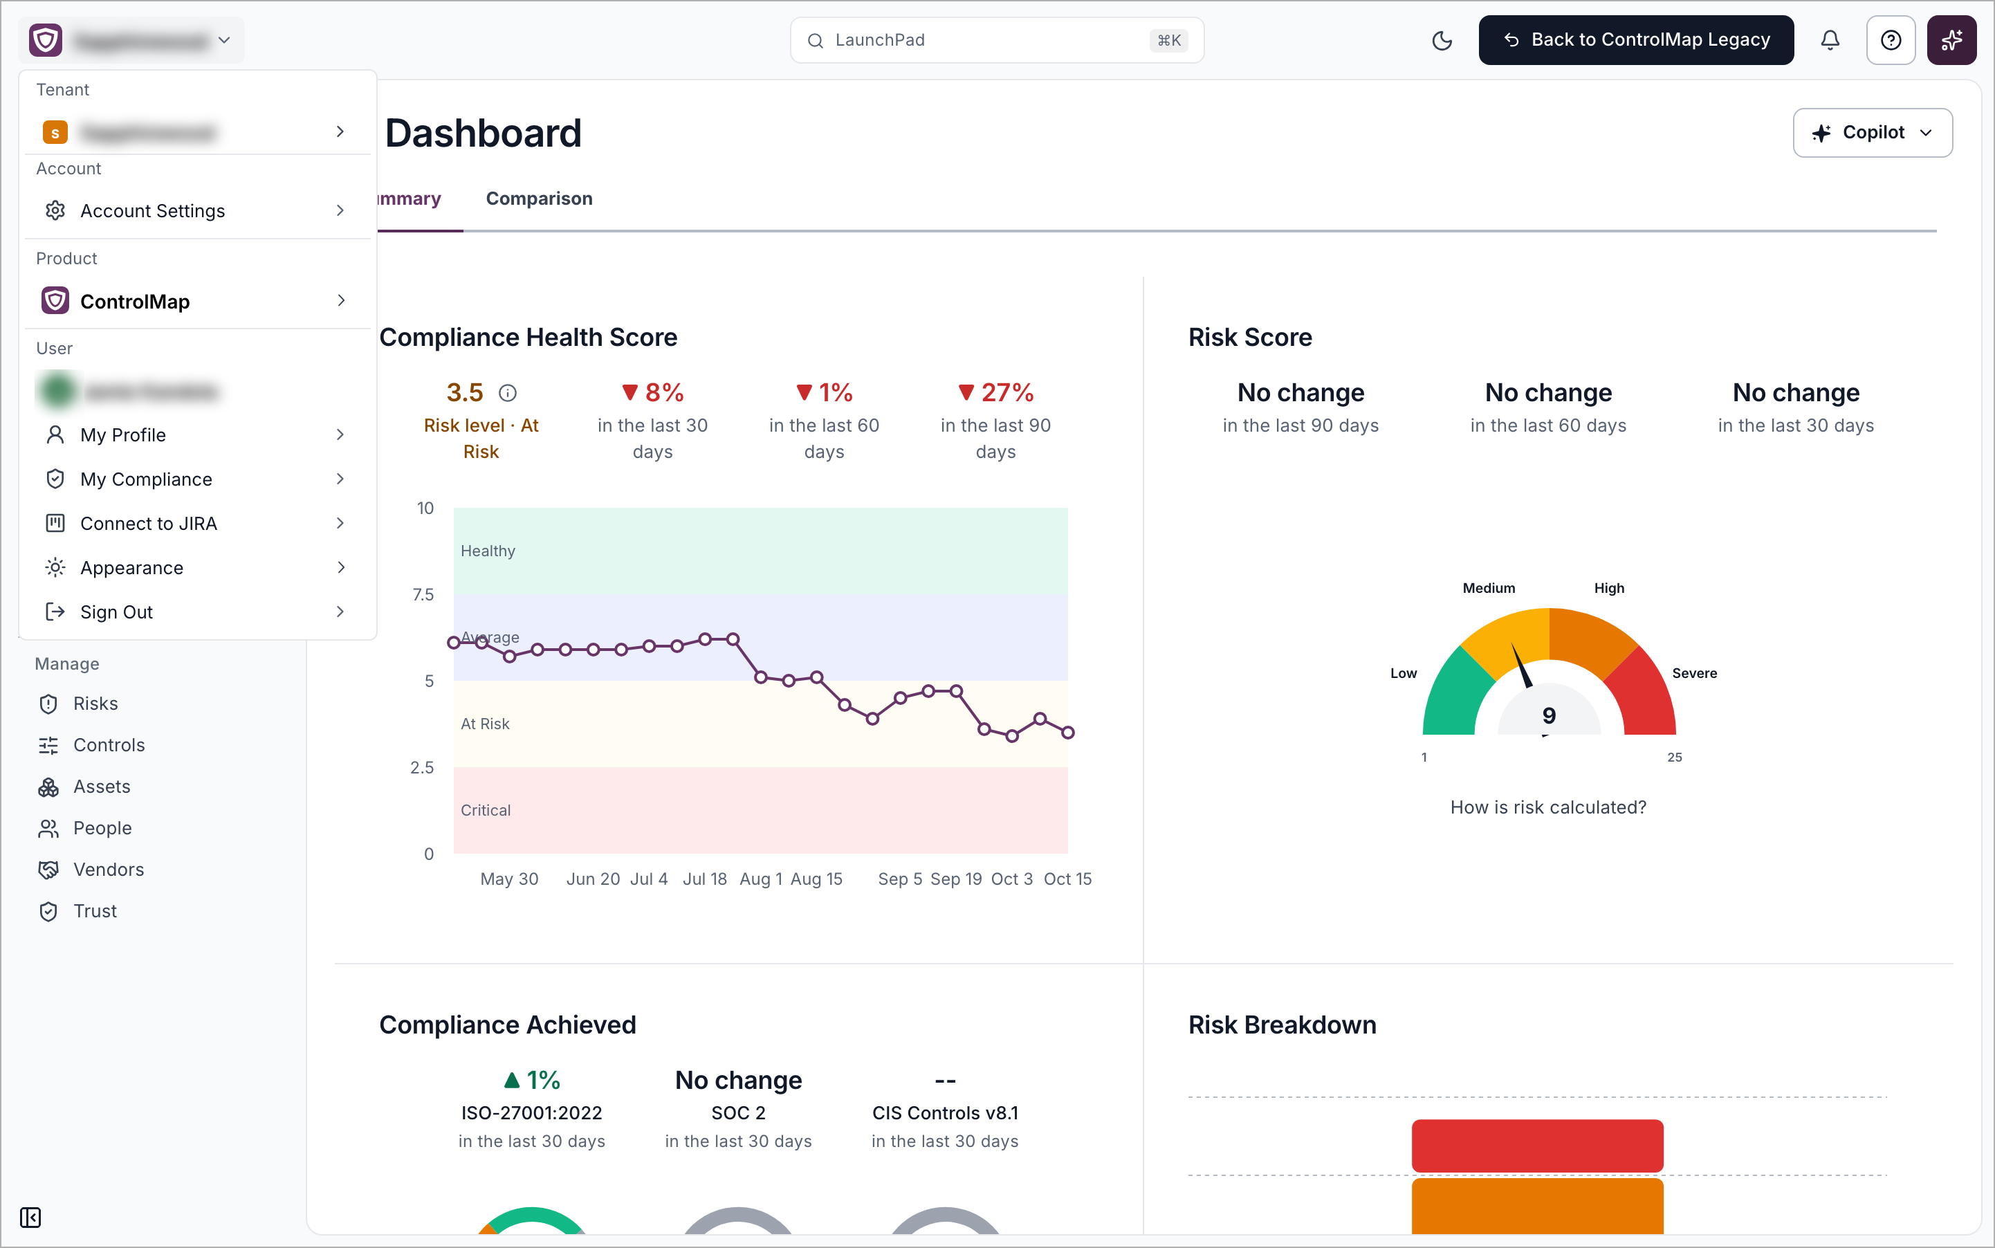Click the Connect to JIRA board icon

pos(55,523)
